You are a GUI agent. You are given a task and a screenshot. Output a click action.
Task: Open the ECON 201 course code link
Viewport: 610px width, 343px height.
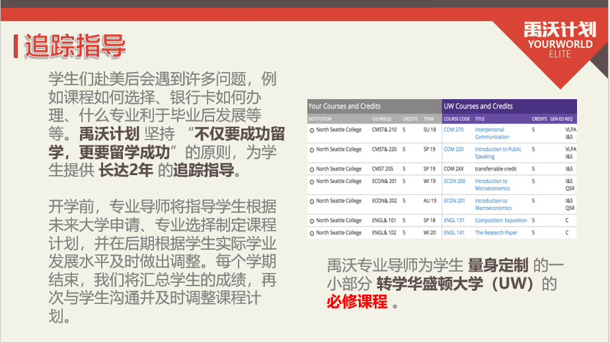(454, 201)
